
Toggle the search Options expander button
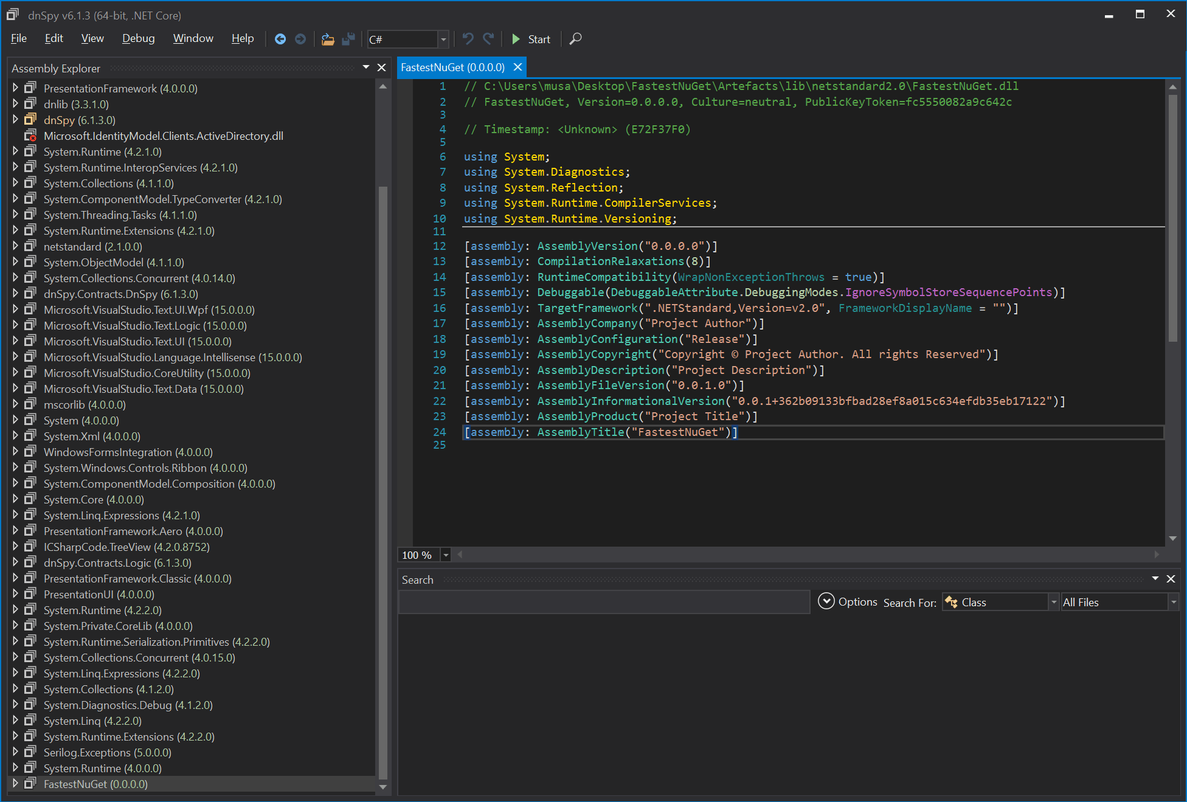click(826, 601)
